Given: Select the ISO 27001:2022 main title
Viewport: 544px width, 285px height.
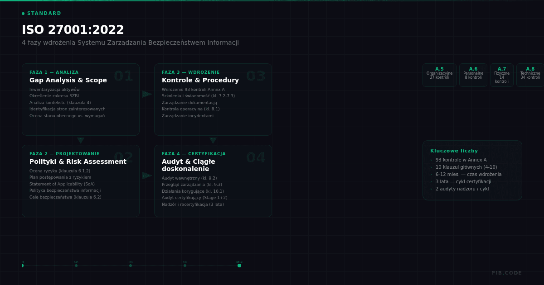Looking at the screenshot, I should click(73, 30).
